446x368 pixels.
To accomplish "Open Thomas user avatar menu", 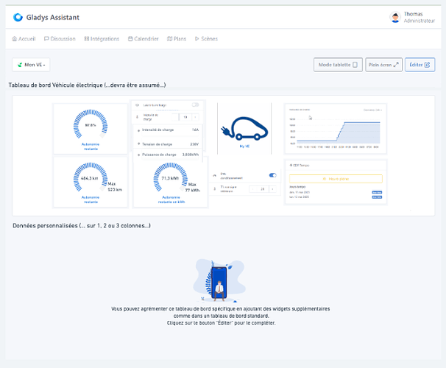I will click(x=395, y=17).
